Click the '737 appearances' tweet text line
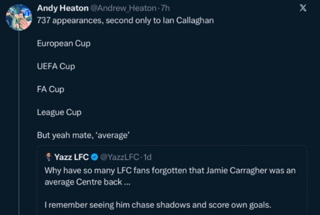This screenshot has height=215, width=320. coord(125,20)
